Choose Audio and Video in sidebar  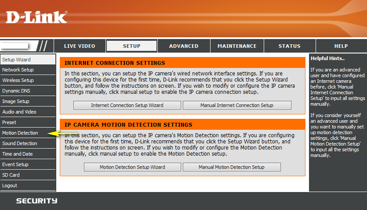19,112
